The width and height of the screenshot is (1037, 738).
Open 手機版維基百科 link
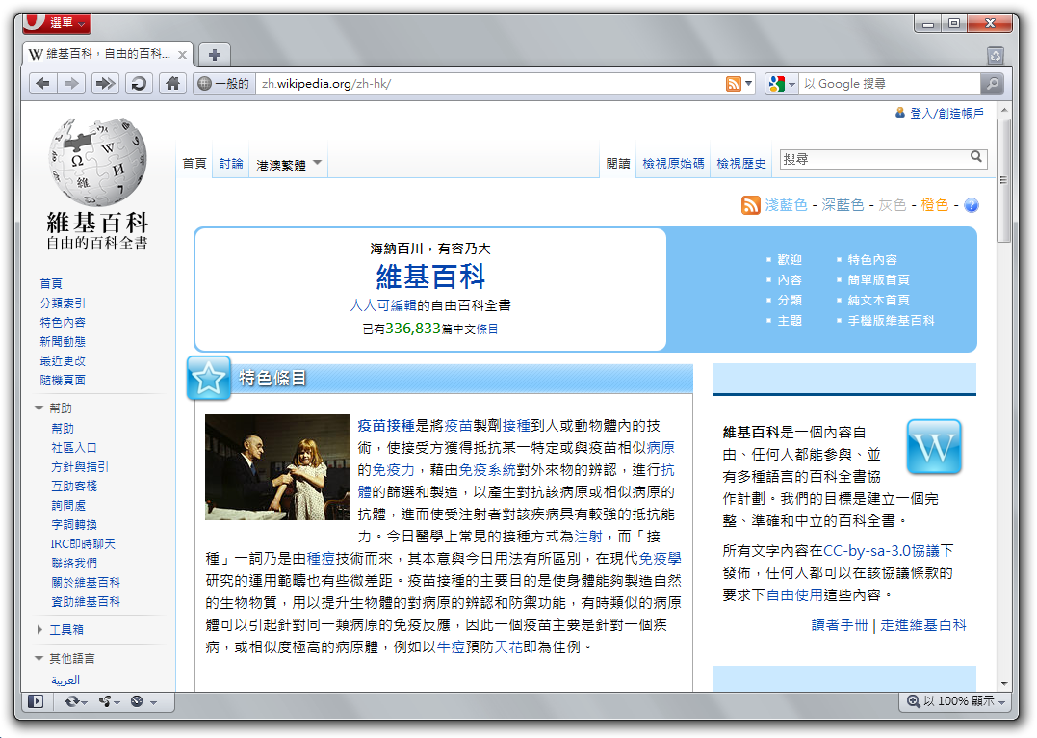pyautogui.click(x=891, y=321)
